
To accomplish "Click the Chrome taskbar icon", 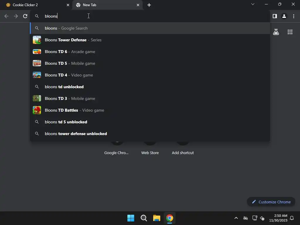I will tap(170, 218).
